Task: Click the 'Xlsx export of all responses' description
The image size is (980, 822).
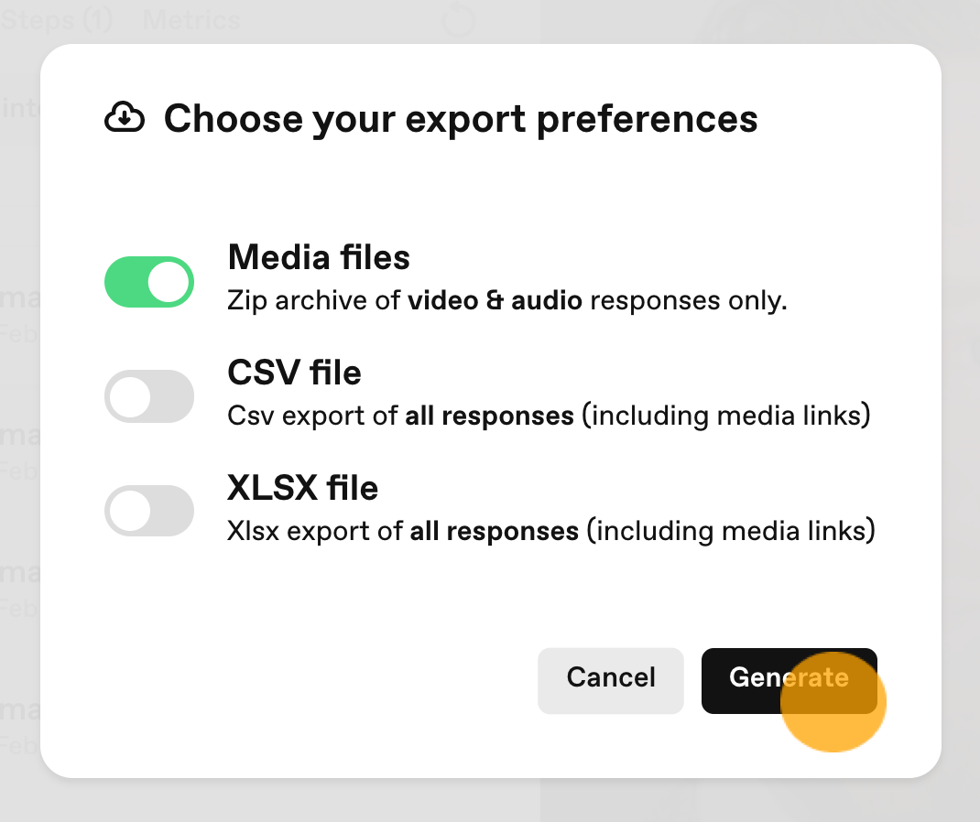Action: [x=550, y=531]
